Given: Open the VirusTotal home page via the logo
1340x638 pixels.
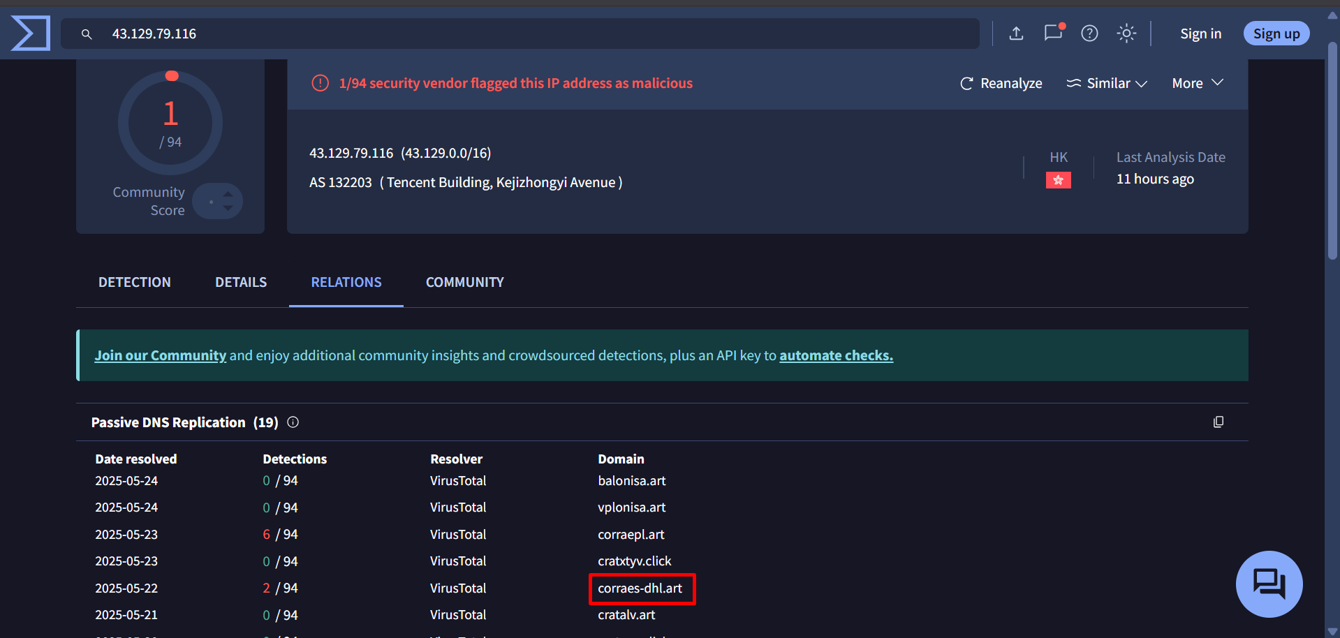Looking at the screenshot, I should (31, 33).
